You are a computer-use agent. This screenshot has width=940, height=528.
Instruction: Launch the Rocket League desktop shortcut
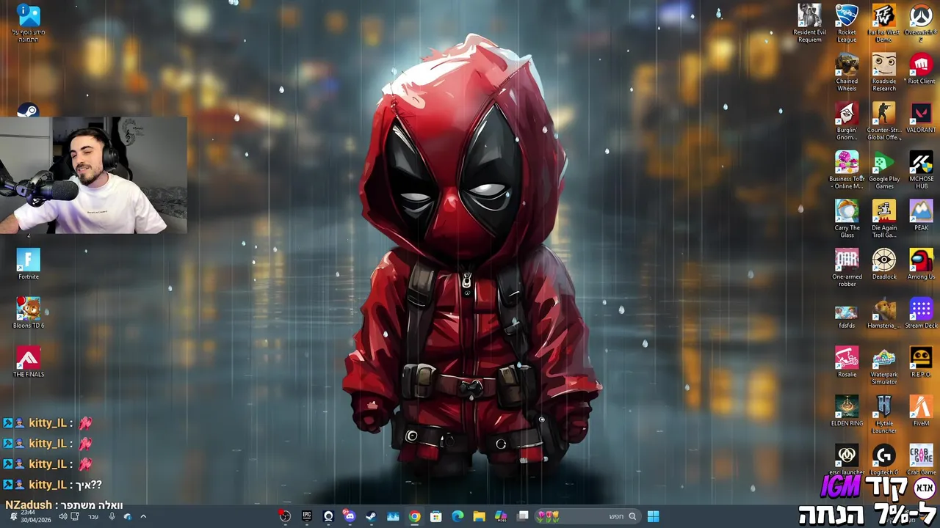(x=847, y=23)
